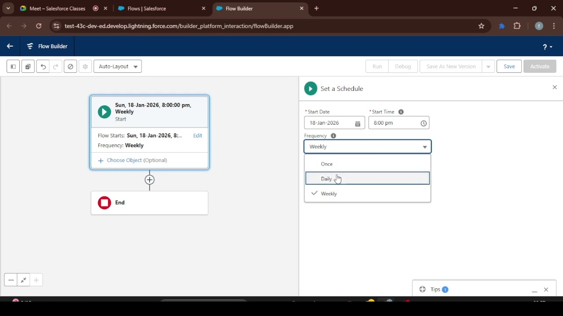563x316 pixels.
Task: Click the "Set a Schedule" panel heading
Action: point(342,89)
